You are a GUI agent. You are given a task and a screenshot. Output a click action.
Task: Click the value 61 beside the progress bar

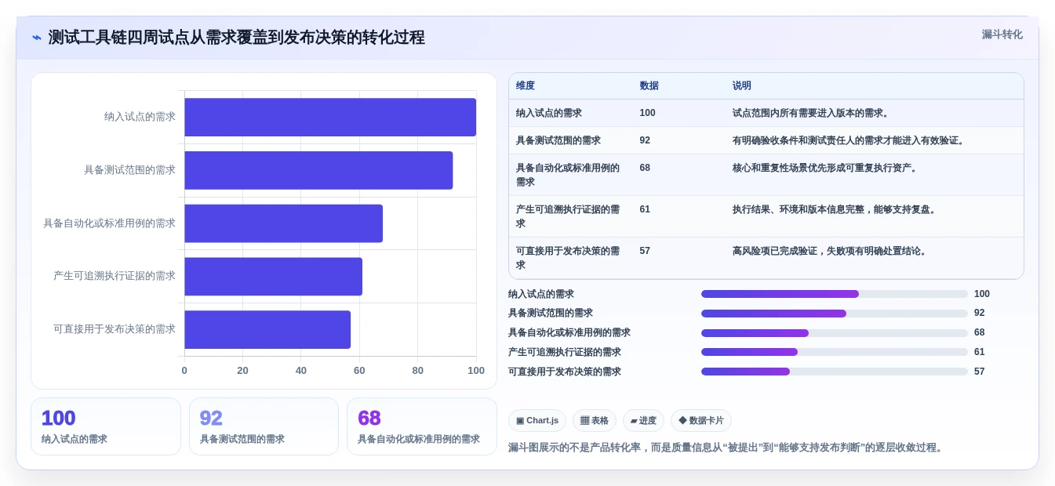980,352
